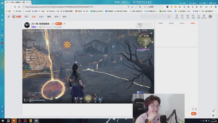
Task: Pause the video with player pause button
Action: 25,100
